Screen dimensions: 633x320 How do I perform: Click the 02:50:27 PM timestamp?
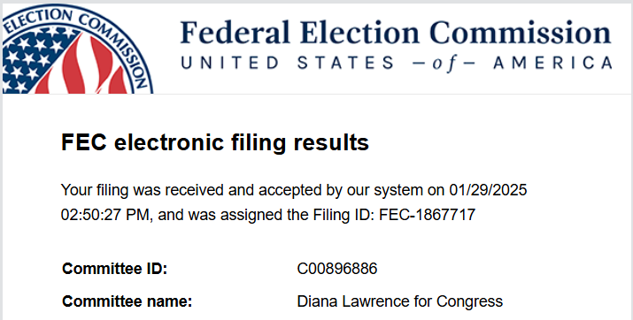[106, 215]
